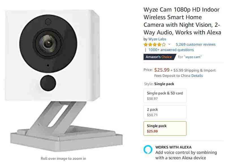Click the Wyze Cam product image

coord(64,81)
